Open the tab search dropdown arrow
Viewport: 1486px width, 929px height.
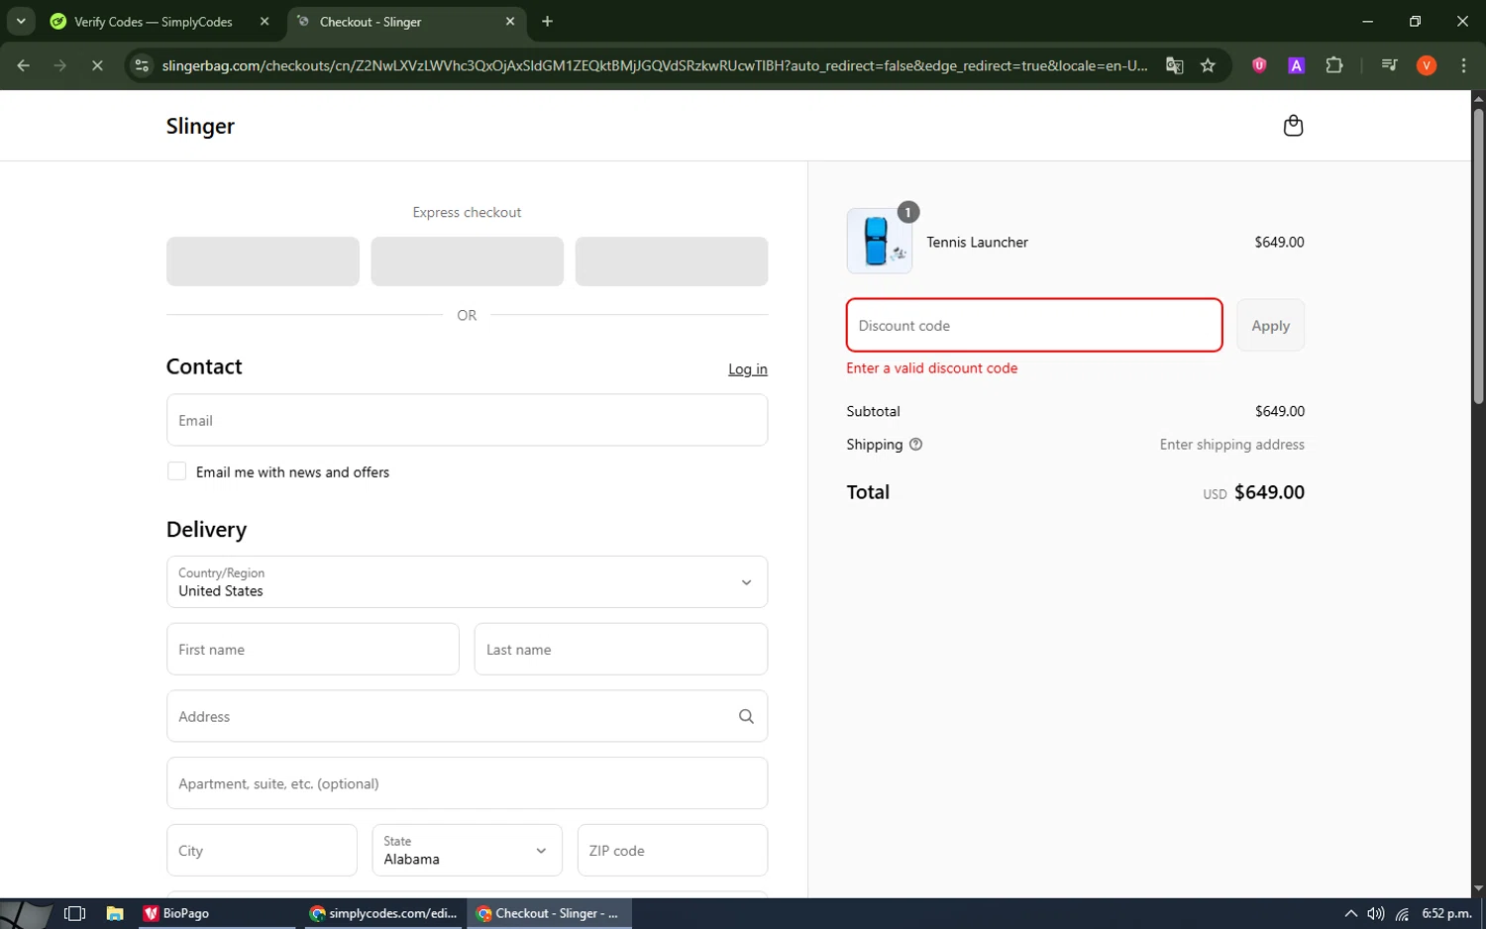(21, 22)
